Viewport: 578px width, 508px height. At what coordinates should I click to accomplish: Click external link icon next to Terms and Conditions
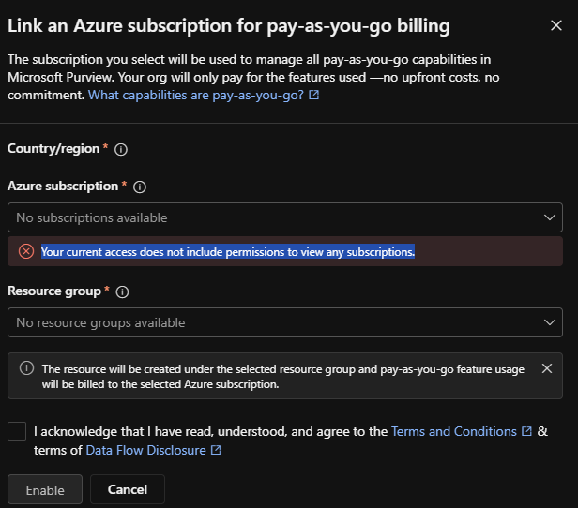coord(526,431)
